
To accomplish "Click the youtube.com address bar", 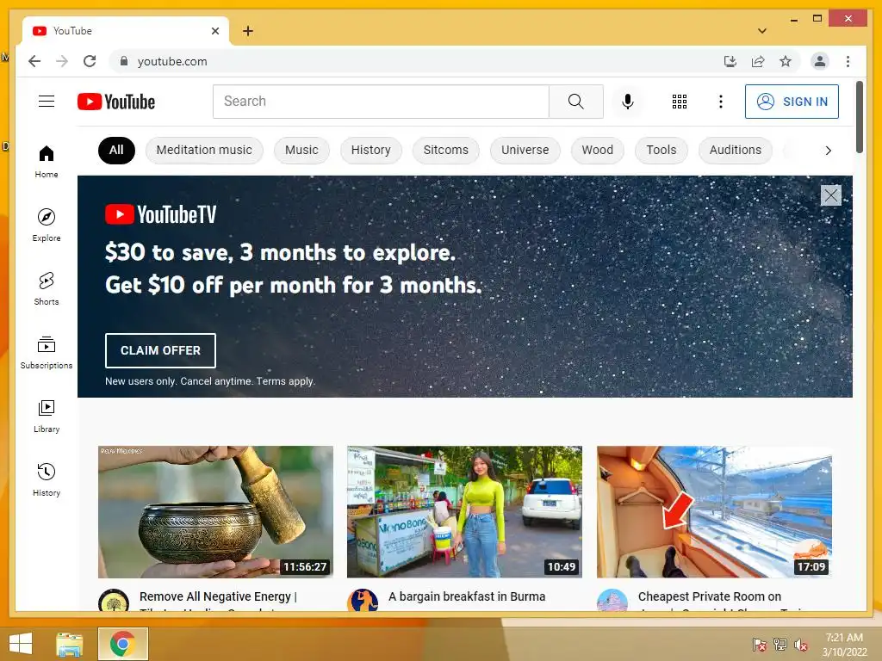I will pyautogui.click(x=416, y=61).
